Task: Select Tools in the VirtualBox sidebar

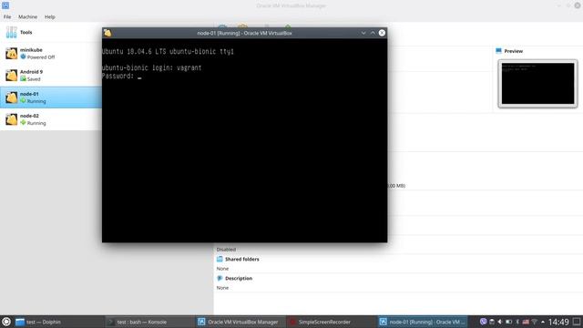Action: [51, 33]
